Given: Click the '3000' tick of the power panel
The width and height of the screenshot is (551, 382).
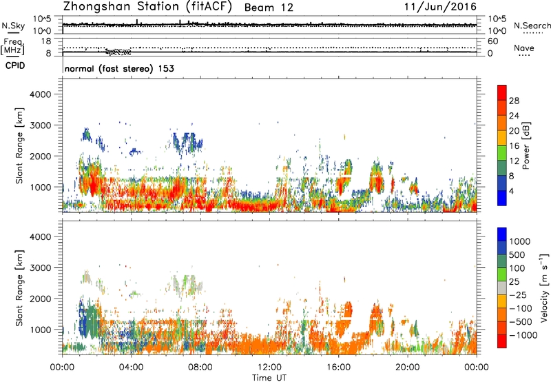Looking at the screenshot, I should click(40, 125).
